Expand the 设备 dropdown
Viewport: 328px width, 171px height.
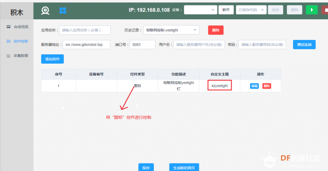tap(200, 10)
